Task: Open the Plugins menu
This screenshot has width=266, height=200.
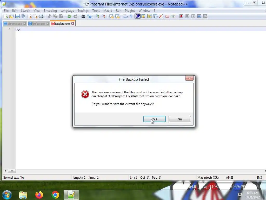Action: pos(130,10)
